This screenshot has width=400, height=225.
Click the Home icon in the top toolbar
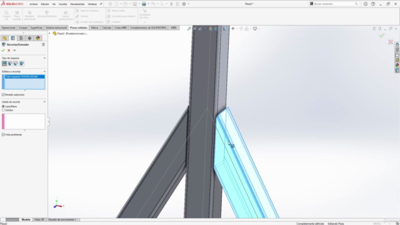(110, 4)
